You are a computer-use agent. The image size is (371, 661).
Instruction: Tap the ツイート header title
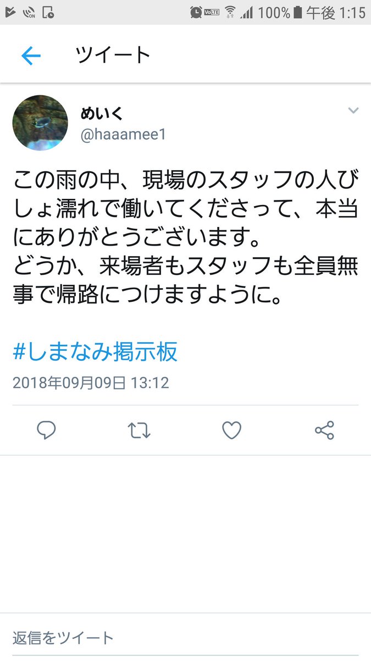[113, 55]
